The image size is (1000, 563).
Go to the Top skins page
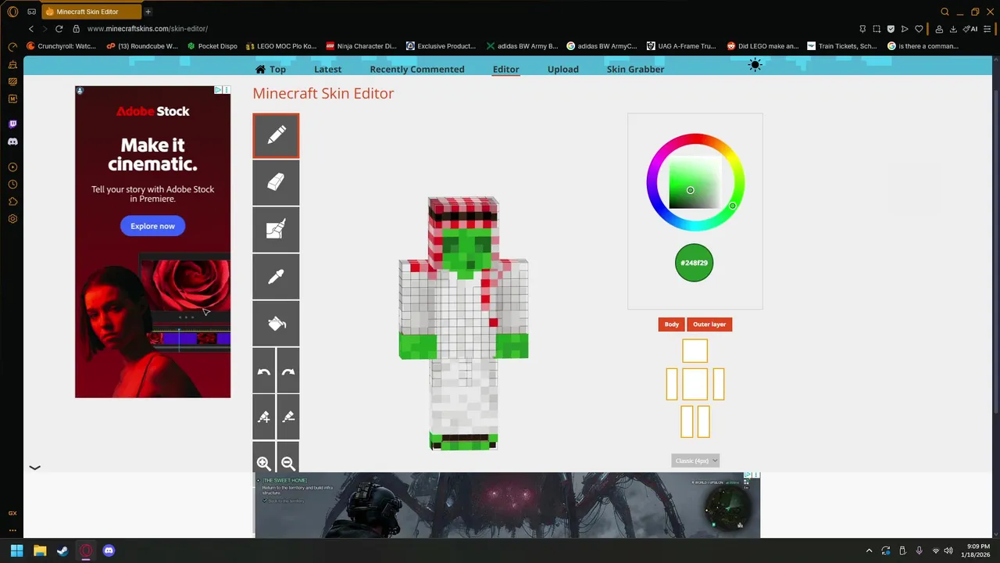tap(270, 69)
